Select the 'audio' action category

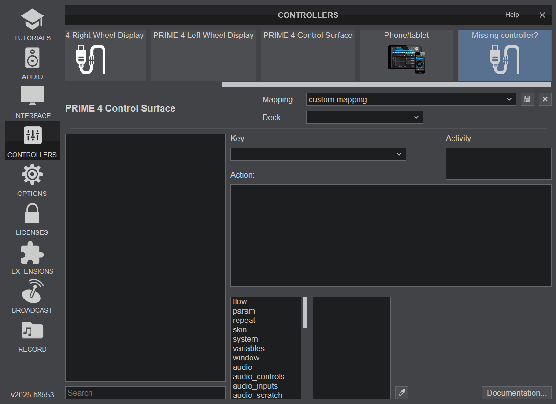pos(267,367)
